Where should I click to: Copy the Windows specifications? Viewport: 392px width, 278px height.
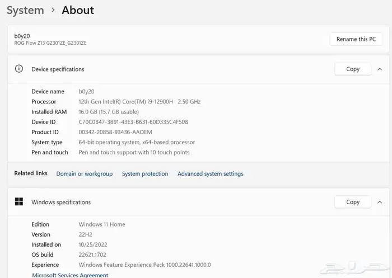point(353,202)
